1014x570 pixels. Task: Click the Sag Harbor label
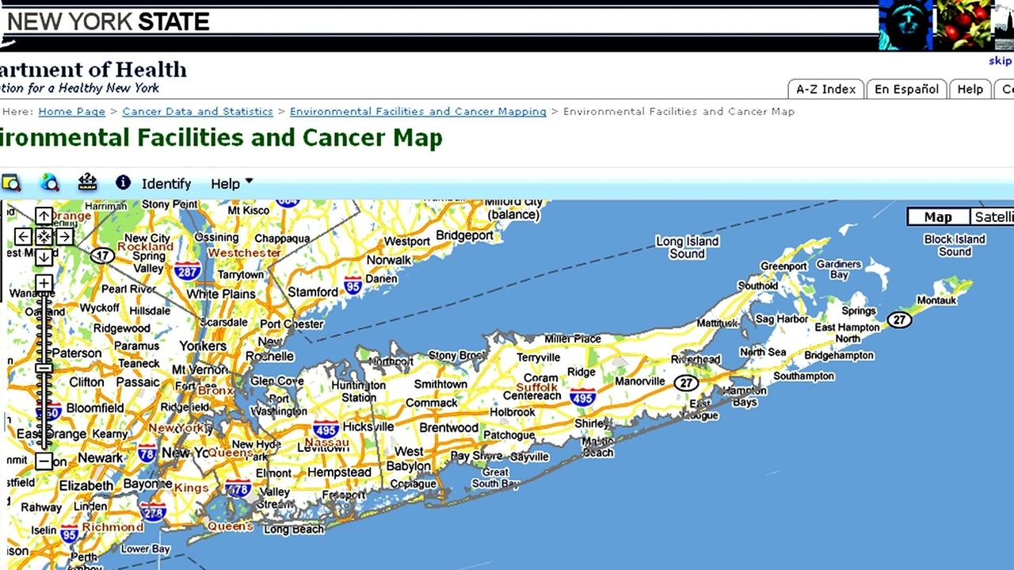[781, 319]
